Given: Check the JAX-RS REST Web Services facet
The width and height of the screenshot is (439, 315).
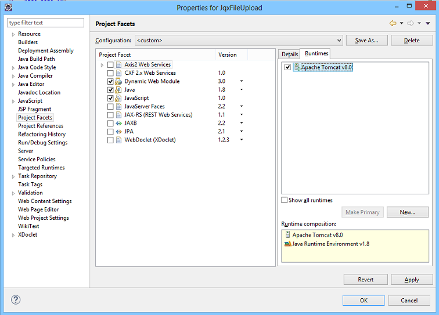Looking at the screenshot, I should [x=110, y=115].
